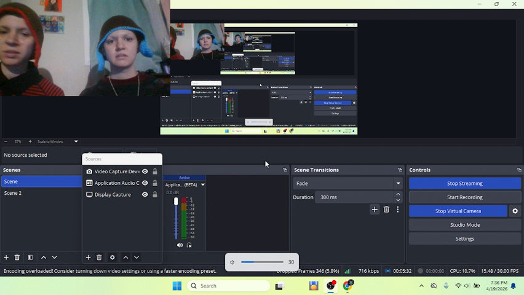Select the Display Capture source row
The image size is (524, 295).
122,194
